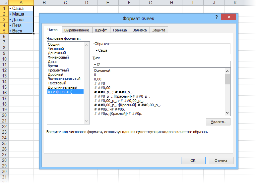This screenshot has width=256, height=183.
Task: Select the Заливка tab
Action: [140, 30]
